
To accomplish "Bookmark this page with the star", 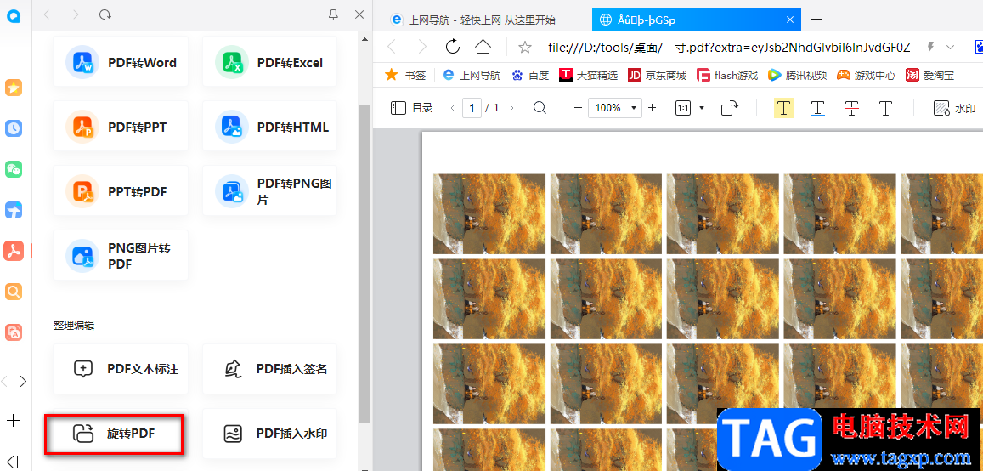I will 525,47.
